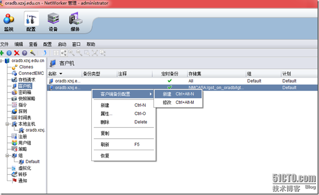Image resolution: width=319 pixels, height=195 pixels.
Task: Collapse the 组 tree node
Action: [x=7, y=155]
